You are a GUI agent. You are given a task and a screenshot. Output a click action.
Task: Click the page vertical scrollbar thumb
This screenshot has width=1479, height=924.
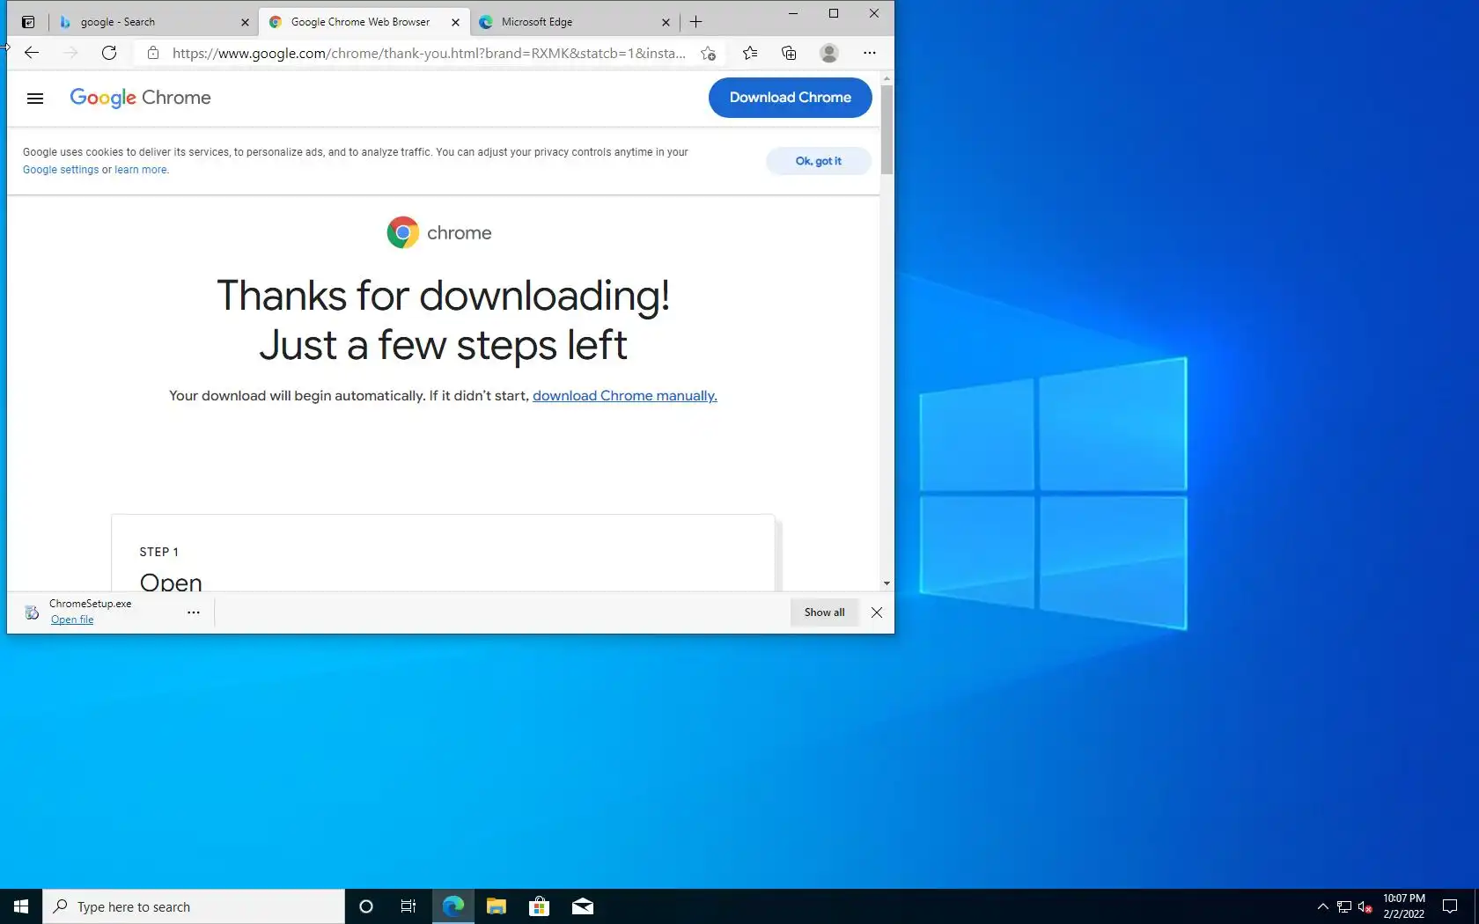(887, 129)
